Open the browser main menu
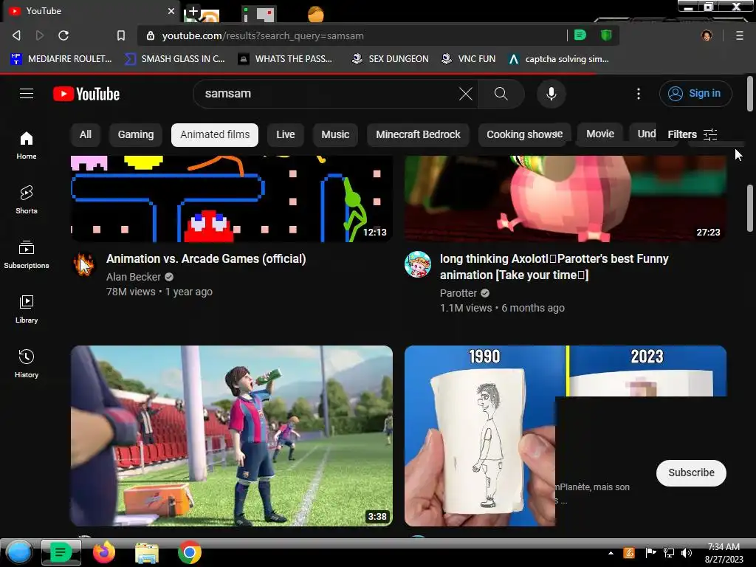 click(739, 35)
